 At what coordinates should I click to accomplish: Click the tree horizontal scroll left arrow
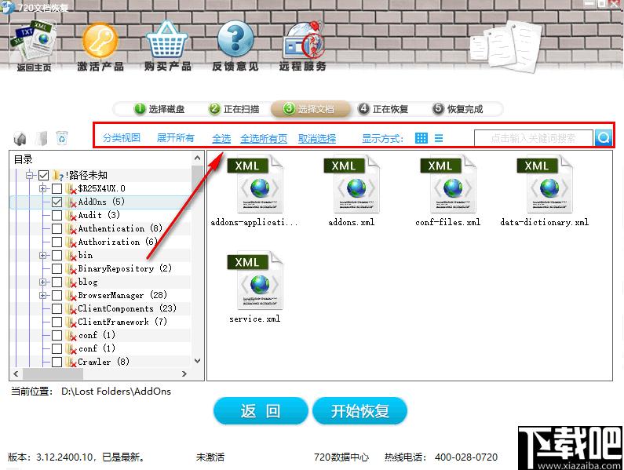pos(16,373)
